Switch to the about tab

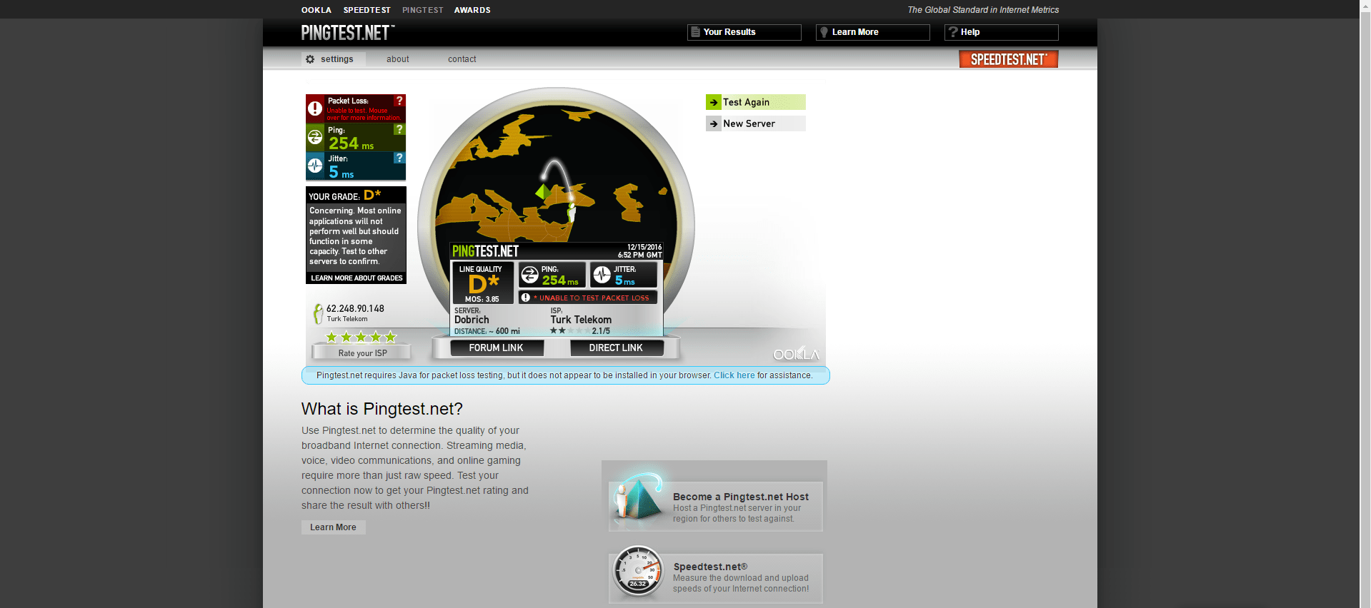coord(398,59)
